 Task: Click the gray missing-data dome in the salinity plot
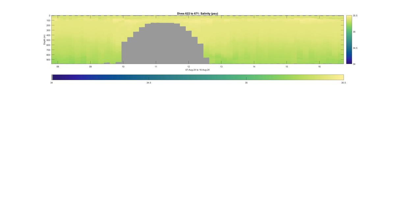pos(165,43)
